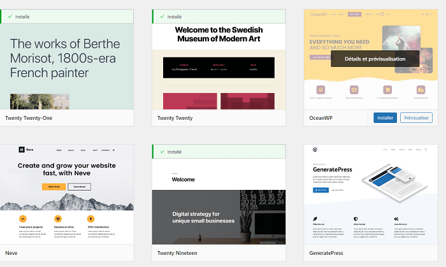Select the Twenty Twenty theme name
Viewport: 446px width, 267px height.
(x=175, y=118)
